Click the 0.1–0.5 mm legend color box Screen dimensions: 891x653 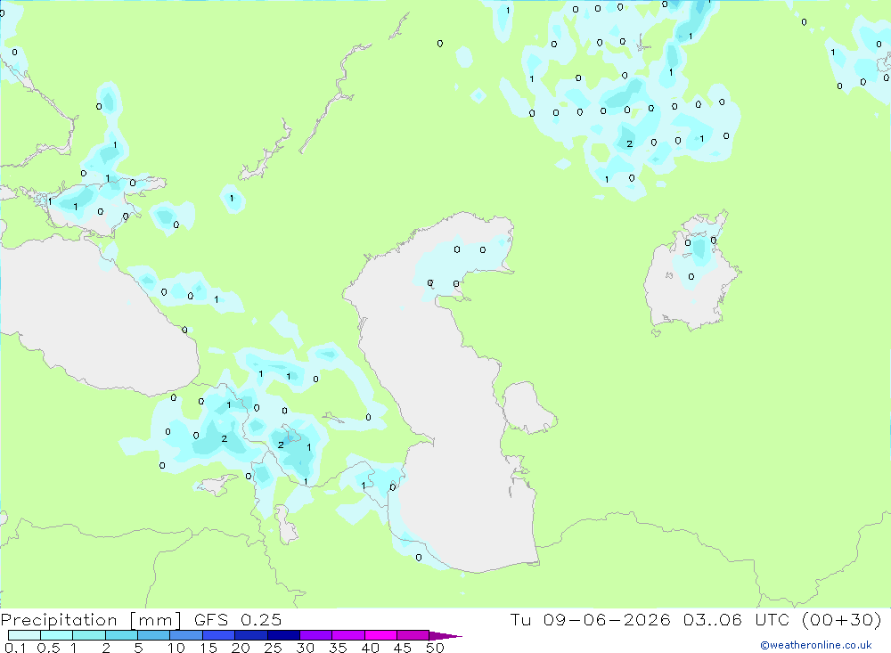click(24, 635)
